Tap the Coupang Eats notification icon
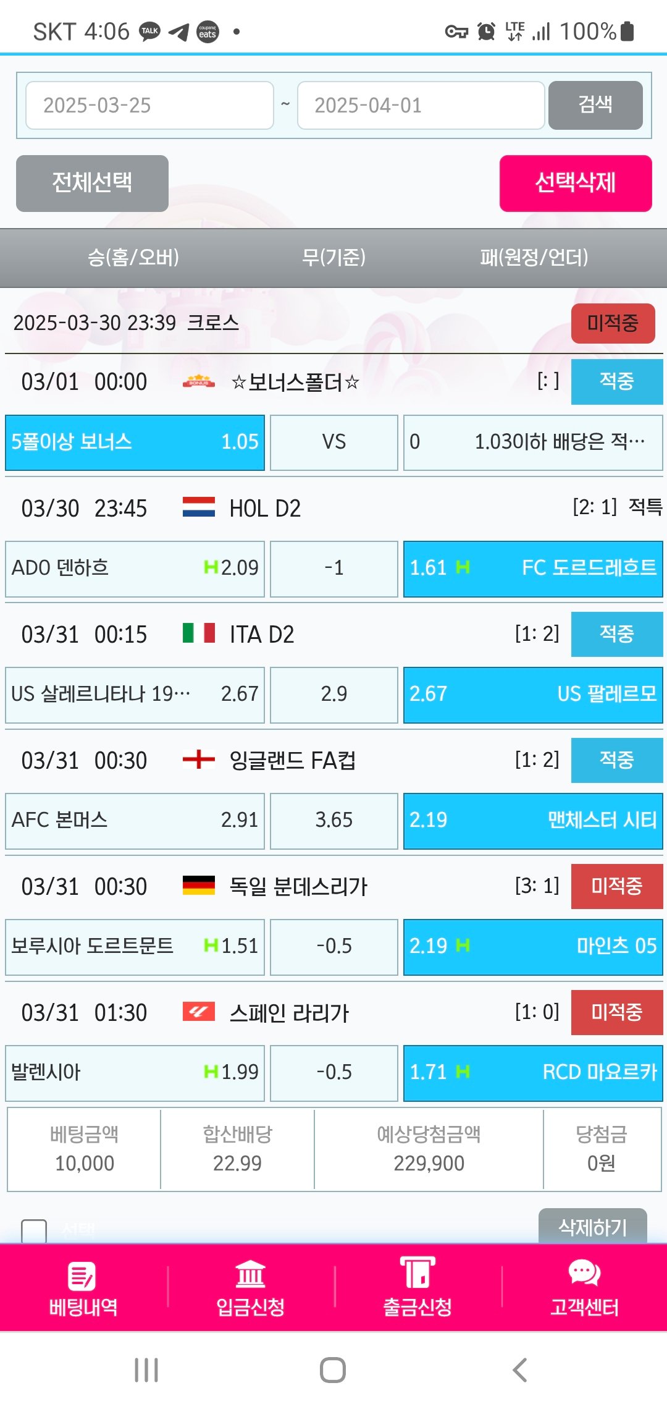667x1409 pixels. click(x=208, y=31)
